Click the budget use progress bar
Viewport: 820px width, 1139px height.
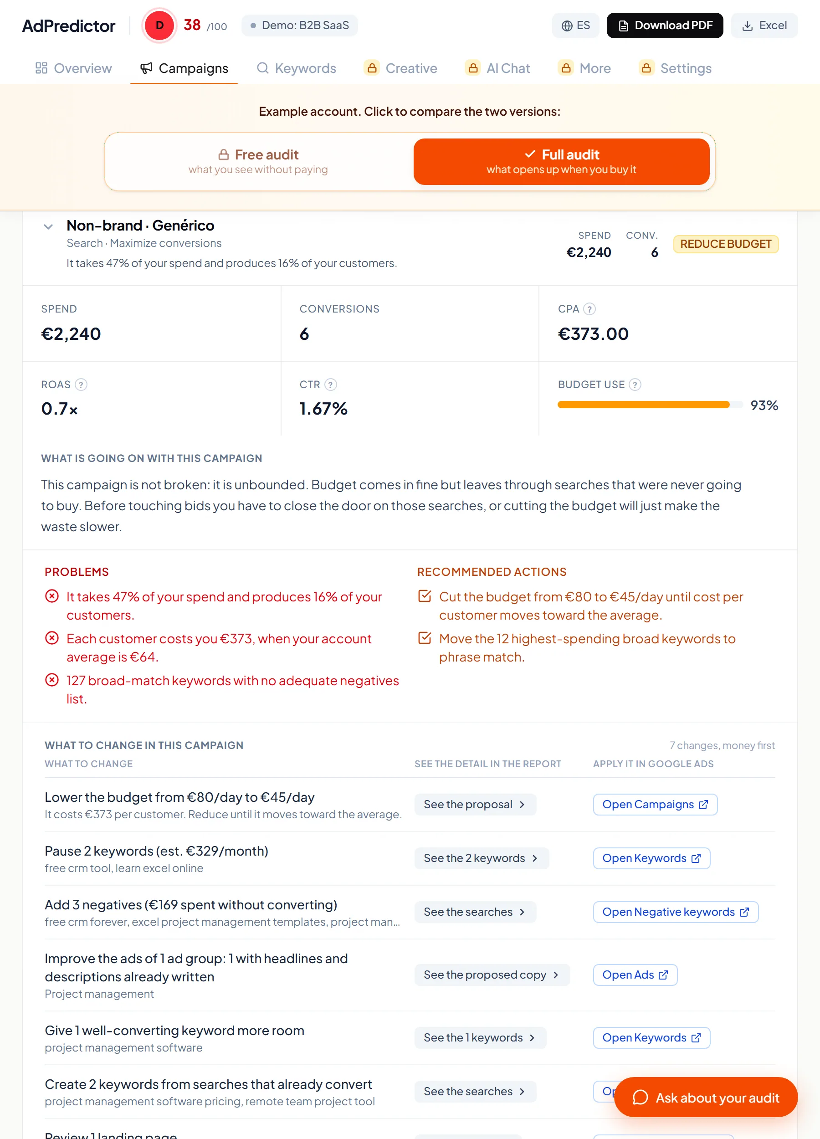650,405
